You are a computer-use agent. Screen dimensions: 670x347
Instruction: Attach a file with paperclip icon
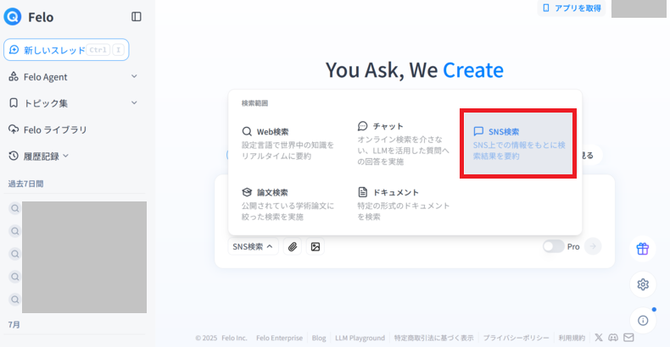click(293, 246)
